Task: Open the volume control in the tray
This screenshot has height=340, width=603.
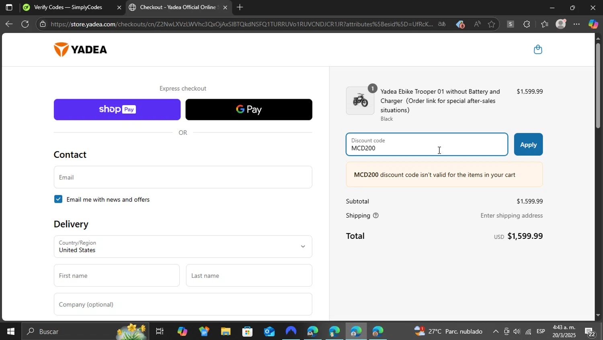Action: [517, 332]
